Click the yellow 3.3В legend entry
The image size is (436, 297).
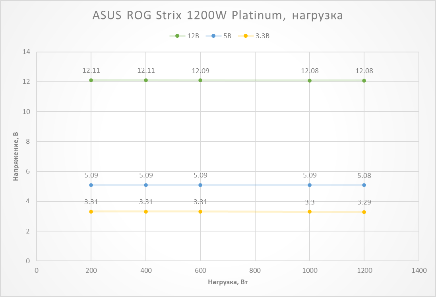point(254,36)
